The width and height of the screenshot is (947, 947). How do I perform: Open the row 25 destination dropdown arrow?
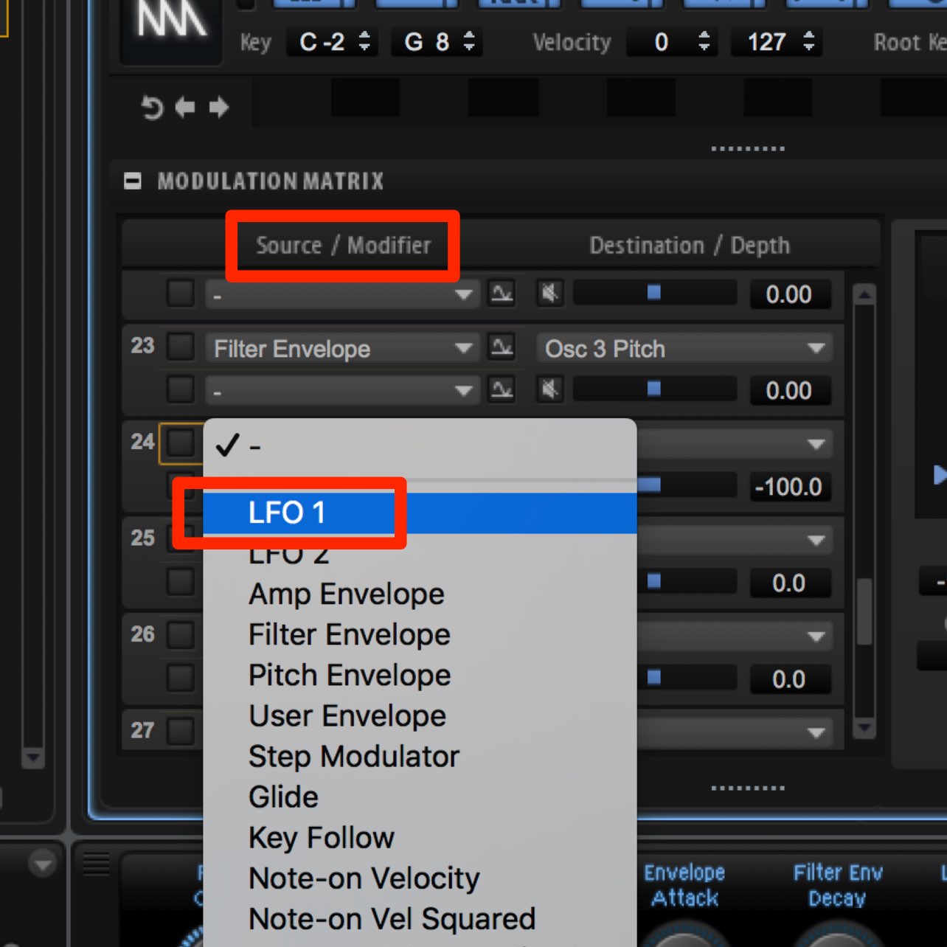tap(816, 540)
